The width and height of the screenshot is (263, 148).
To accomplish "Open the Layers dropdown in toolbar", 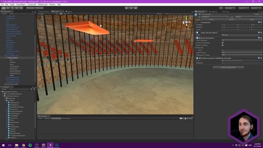I will click(244, 8).
